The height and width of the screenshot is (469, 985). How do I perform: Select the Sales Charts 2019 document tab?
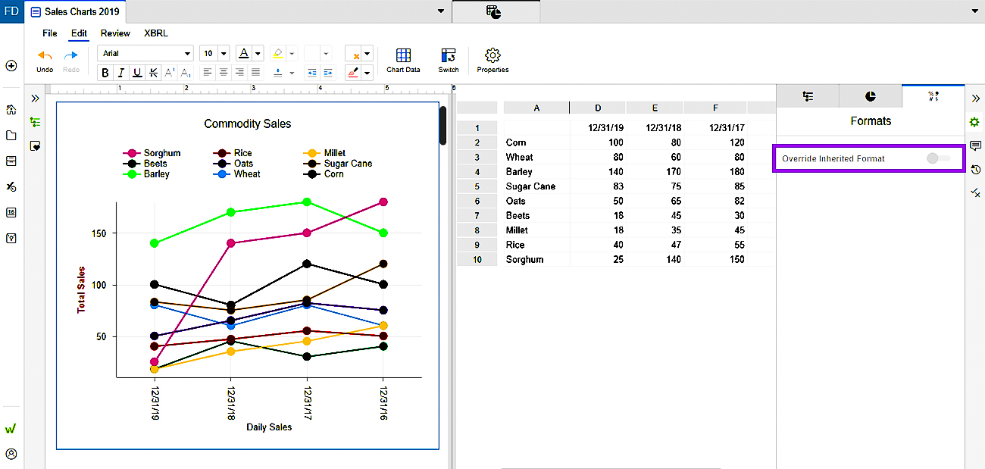coord(76,12)
